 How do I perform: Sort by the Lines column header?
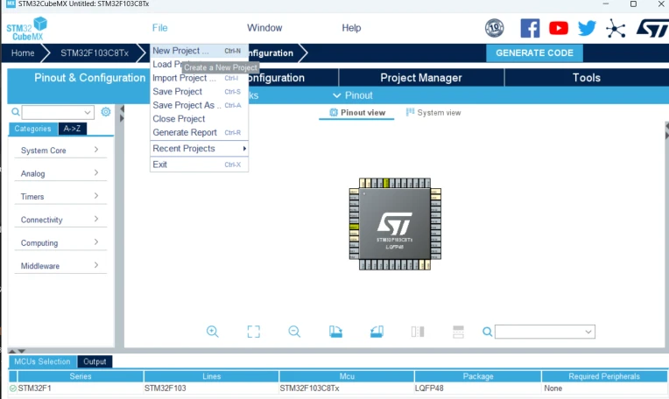[211, 376]
